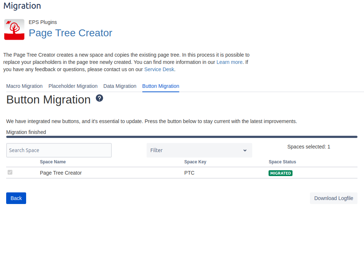Expand the Filter dropdown
The height and width of the screenshot is (261, 364).
(x=199, y=150)
